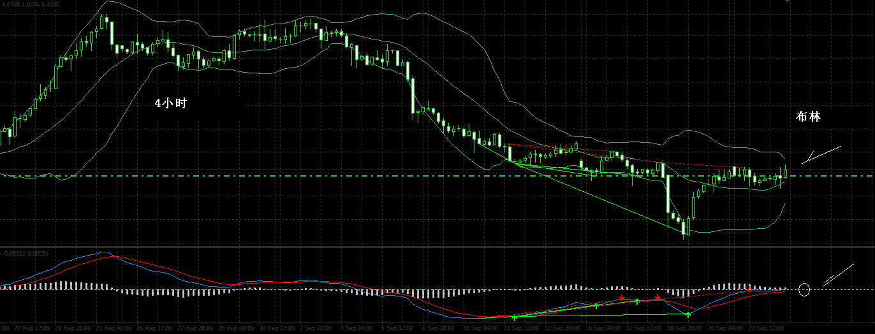Select the green dashed horizontal price line
Image resolution: width=875 pixels, height=334 pixels.
coord(437,175)
